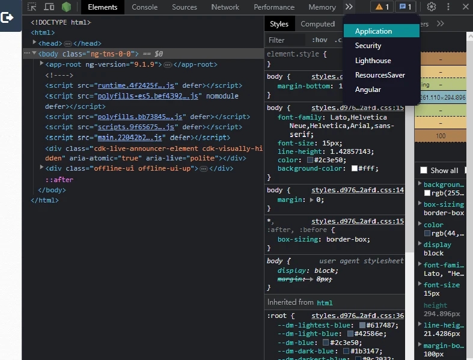Open the --dm-dark-blue #1b3147 swatch
Viewport: 473px width, 360px height.
[x=346, y=351]
